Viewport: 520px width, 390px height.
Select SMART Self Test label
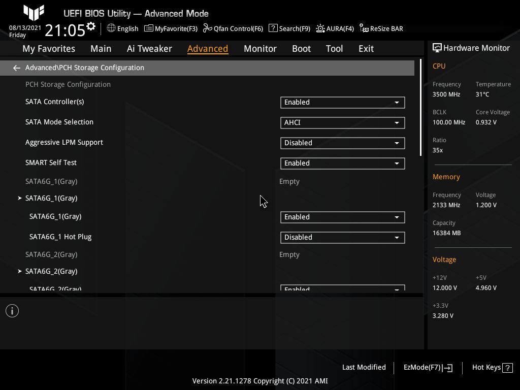[51, 162]
